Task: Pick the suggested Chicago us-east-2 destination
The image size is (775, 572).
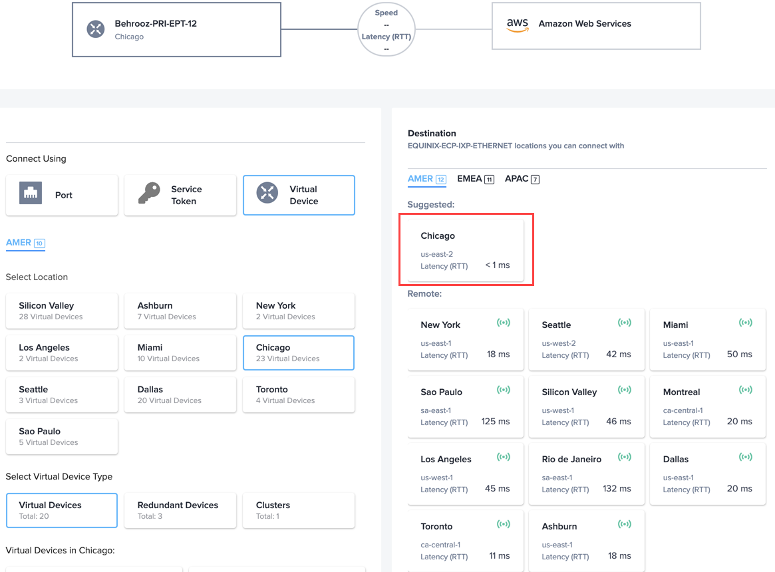Action: 466,250
